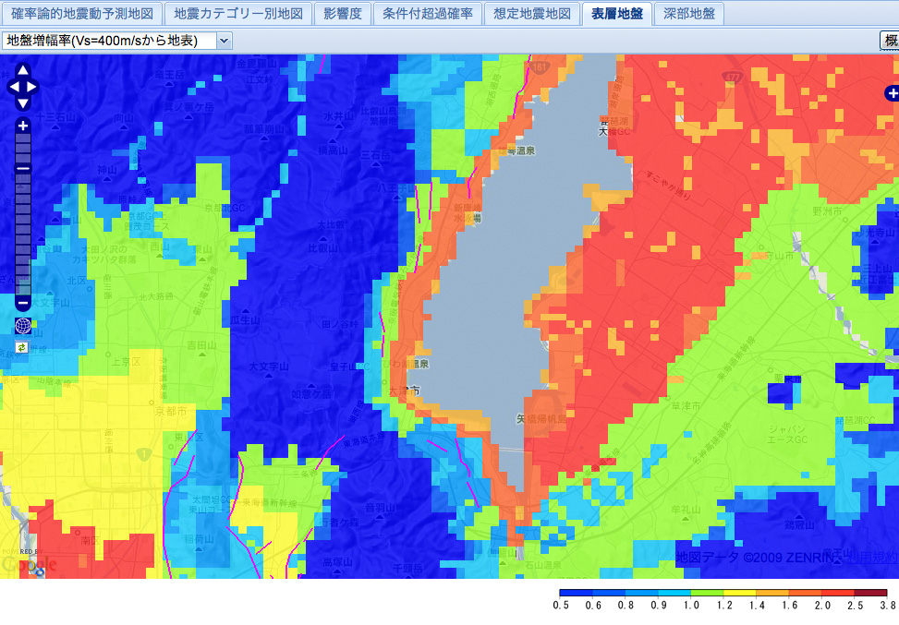Screen dimensions: 899x625
Task: Click the Google logo link
Action: [30, 565]
